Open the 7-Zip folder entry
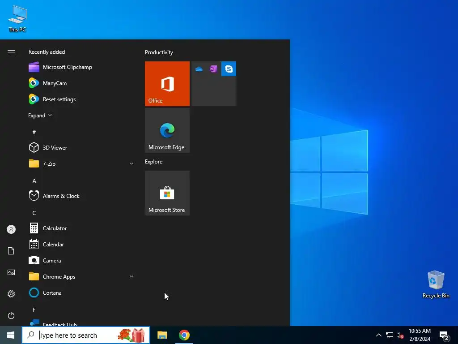The width and height of the screenshot is (458, 344). 81,163
